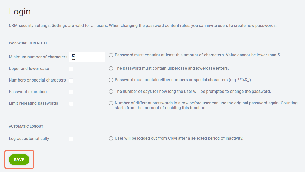Image resolution: width=305 pixels, height=172 pixels.
Task: Enable the Upper and lower case checkbox
Action: [71, 69]
